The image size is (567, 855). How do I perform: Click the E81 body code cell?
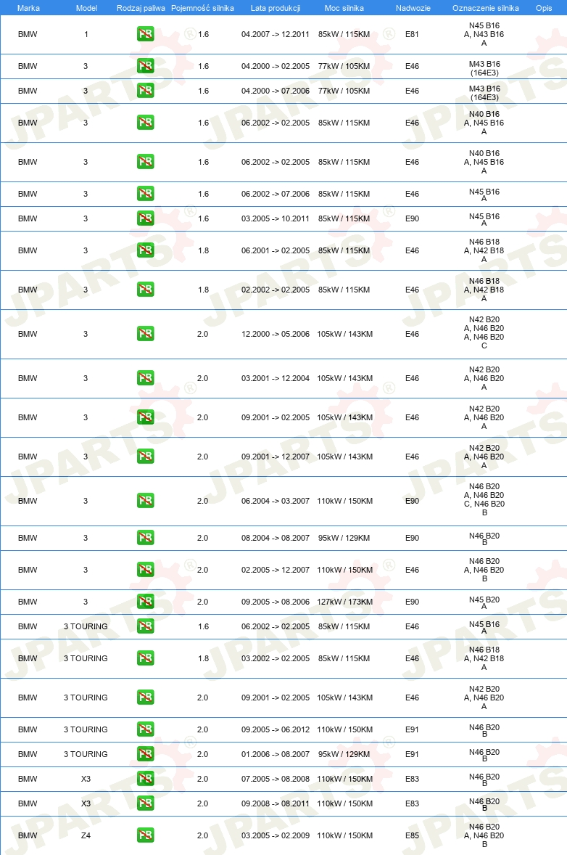[x=413, y=34]
